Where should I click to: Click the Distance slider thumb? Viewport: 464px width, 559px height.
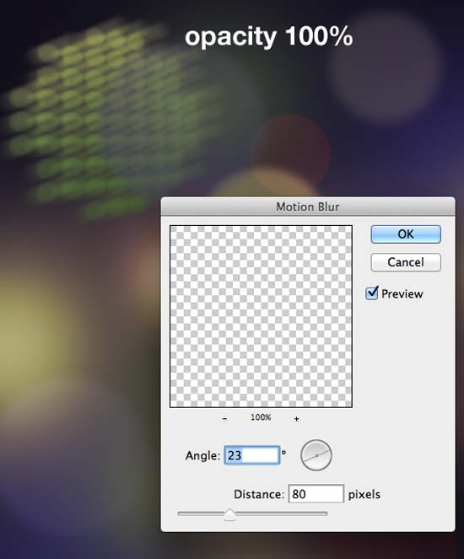(x=229, y=515)
